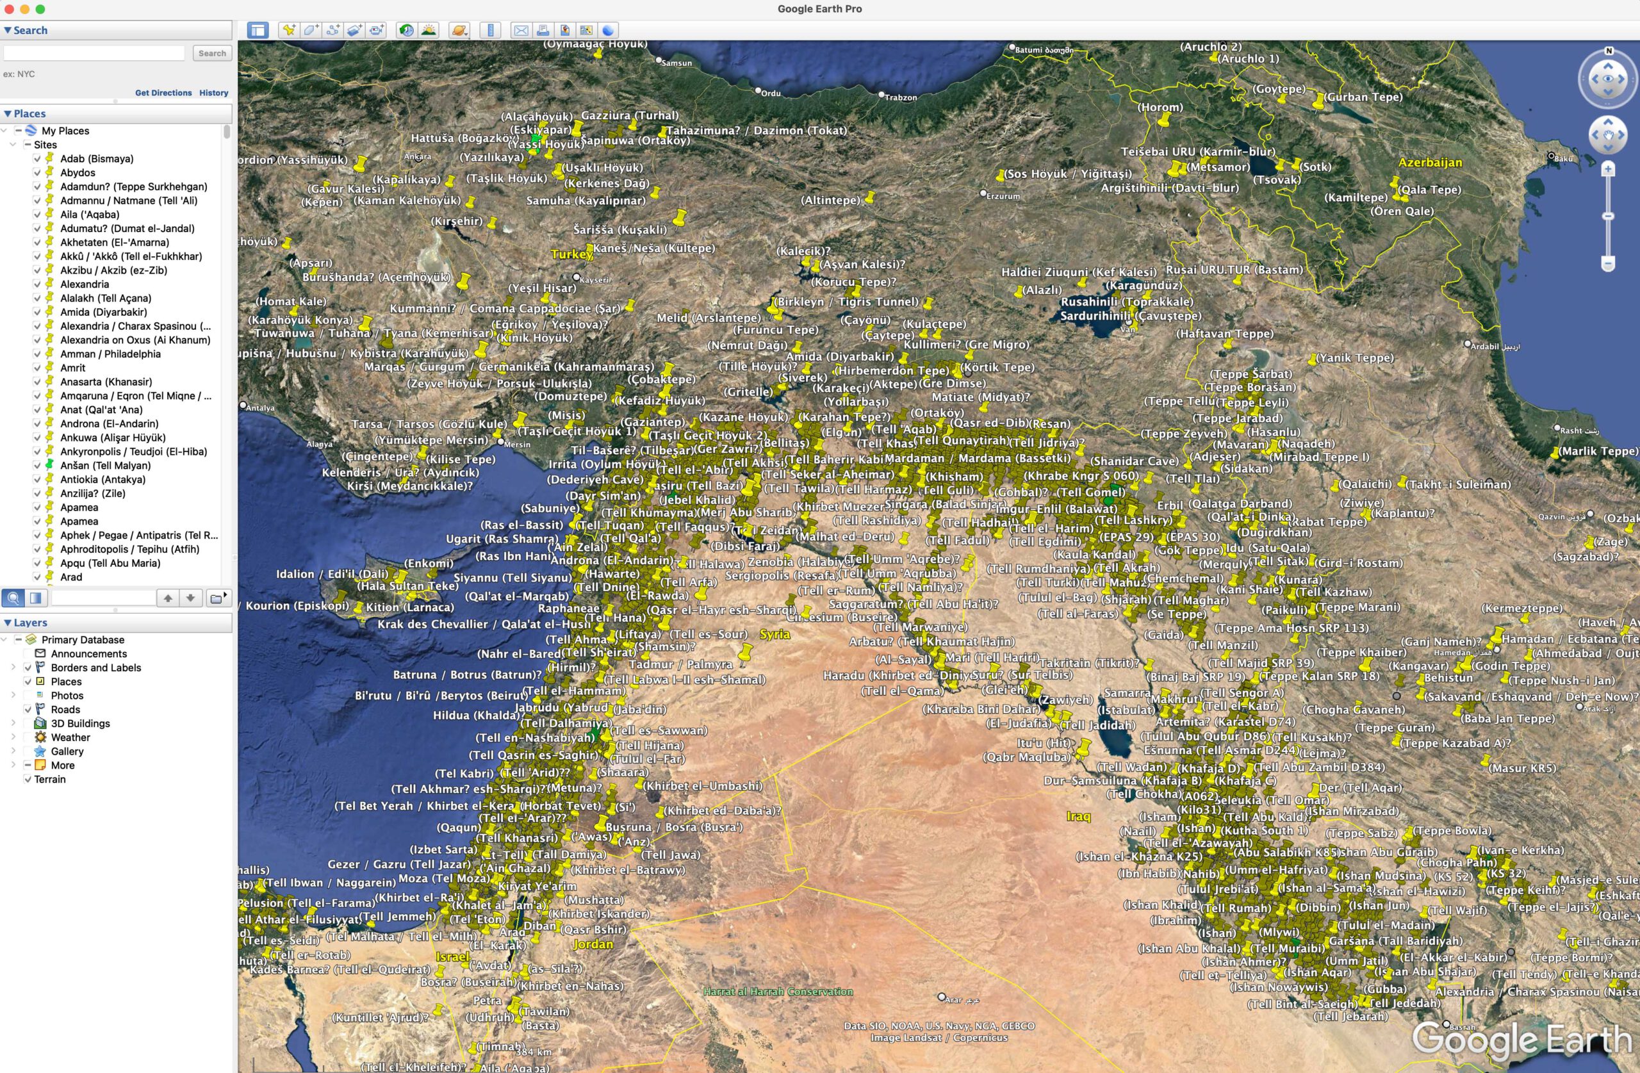Image resolution: width=1640 pixels, height=1073 pixels.
Task: Click the Get Directions link
Action: click(x=163, y=92)
